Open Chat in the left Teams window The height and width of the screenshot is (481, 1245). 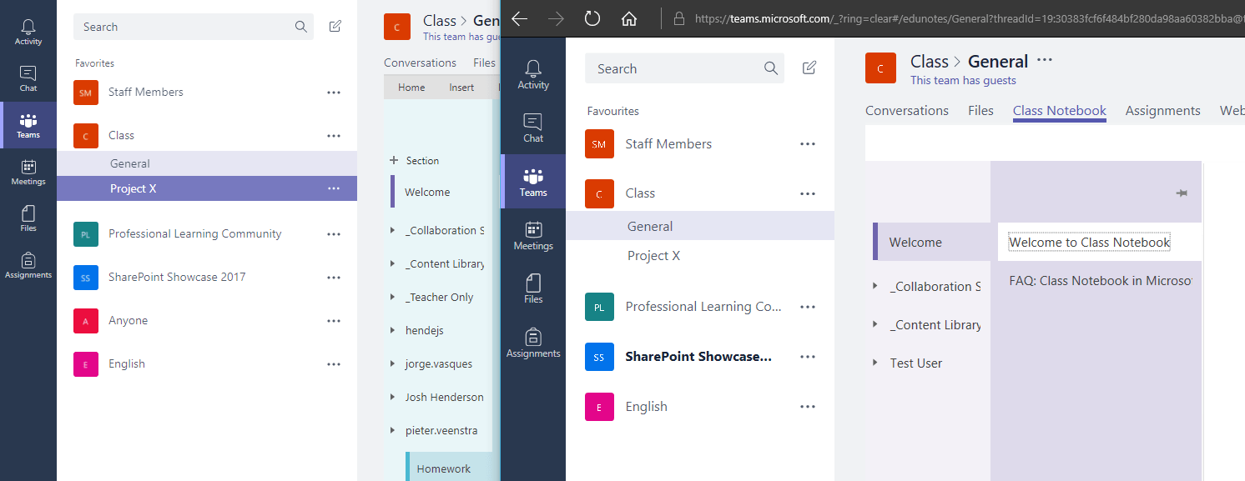pos(28,78)
